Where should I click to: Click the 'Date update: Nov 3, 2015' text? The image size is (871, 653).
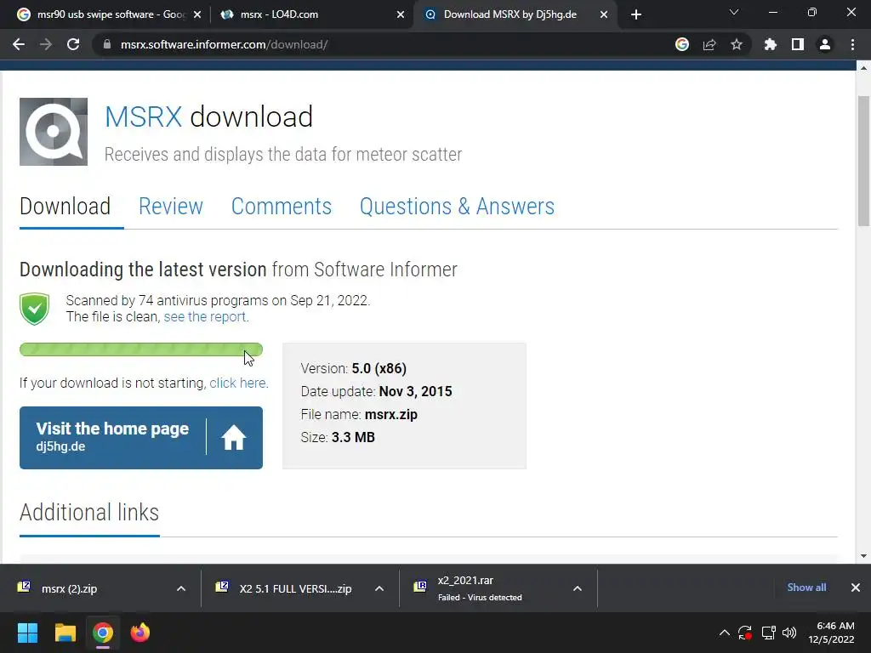coord(377,391)
